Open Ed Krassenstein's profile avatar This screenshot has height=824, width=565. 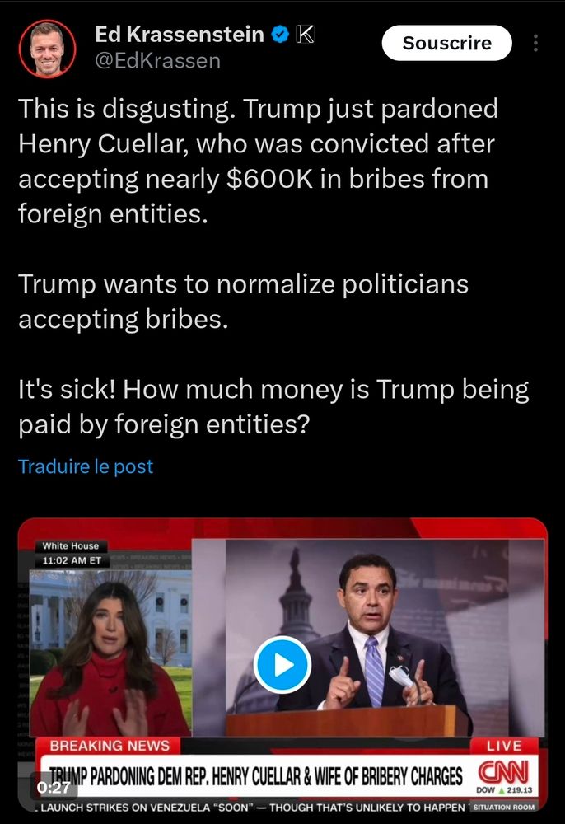click(x=47, y=49)
